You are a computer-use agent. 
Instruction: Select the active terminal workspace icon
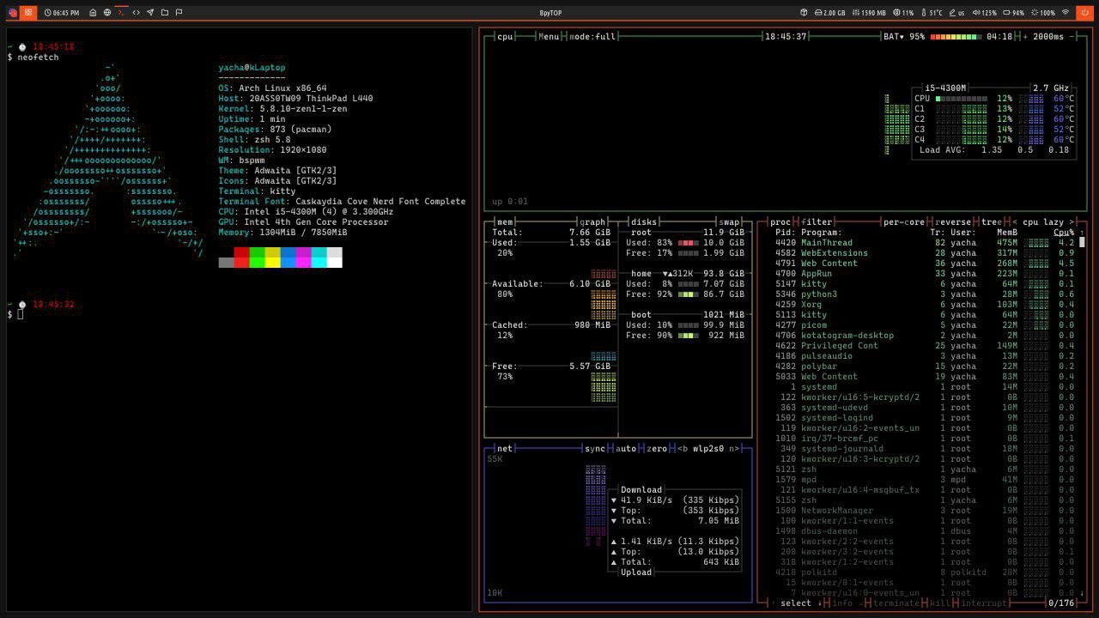point(122,13)
